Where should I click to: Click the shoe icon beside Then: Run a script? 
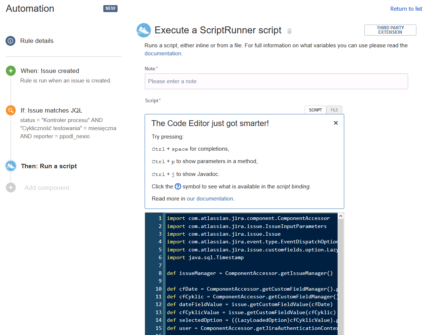click(11, 166)
